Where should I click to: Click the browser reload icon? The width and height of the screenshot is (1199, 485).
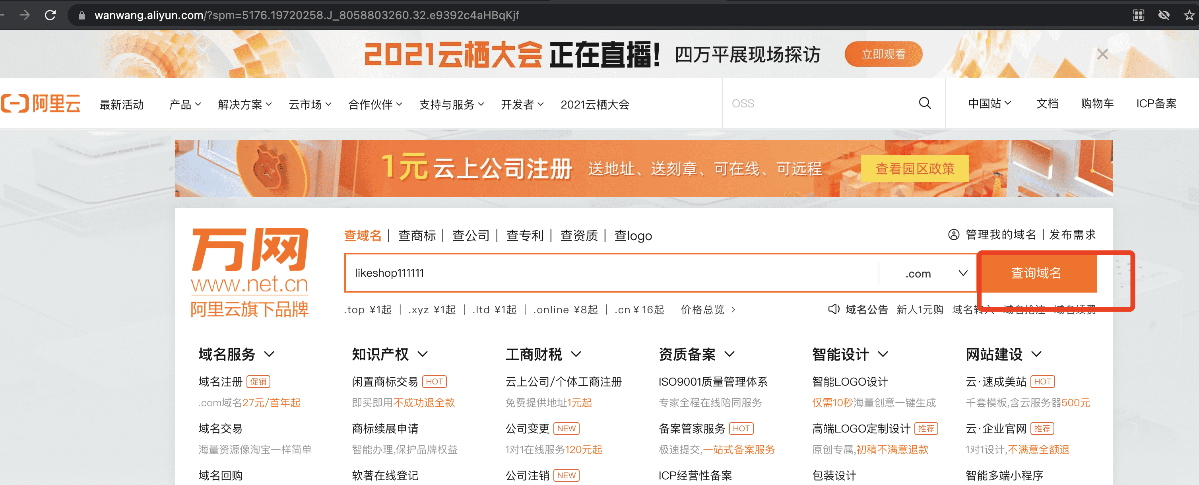[50, 16]
